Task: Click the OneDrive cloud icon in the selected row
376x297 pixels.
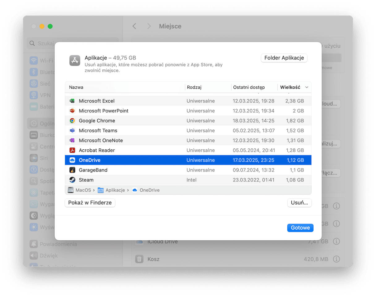Action: (x=72, y=160)
